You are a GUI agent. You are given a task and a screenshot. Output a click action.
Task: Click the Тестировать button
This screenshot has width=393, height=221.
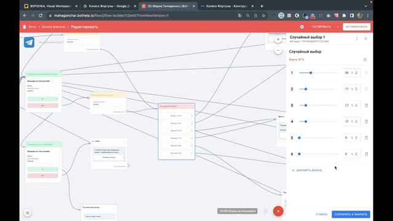pos(321,27)
